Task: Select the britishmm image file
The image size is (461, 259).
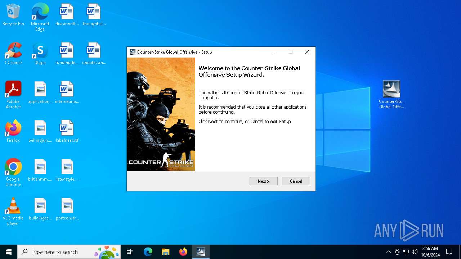Action: coord(40,171)
